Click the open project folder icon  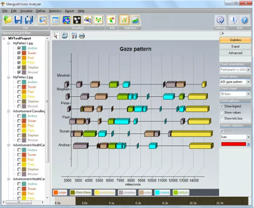(8, 20)
